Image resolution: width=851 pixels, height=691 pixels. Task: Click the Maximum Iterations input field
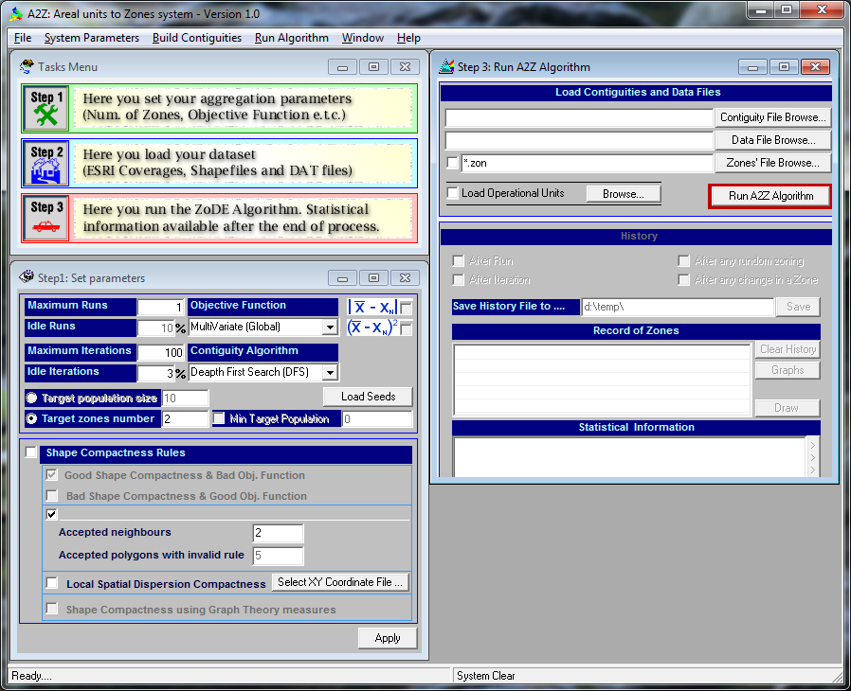tap(161, 352)
